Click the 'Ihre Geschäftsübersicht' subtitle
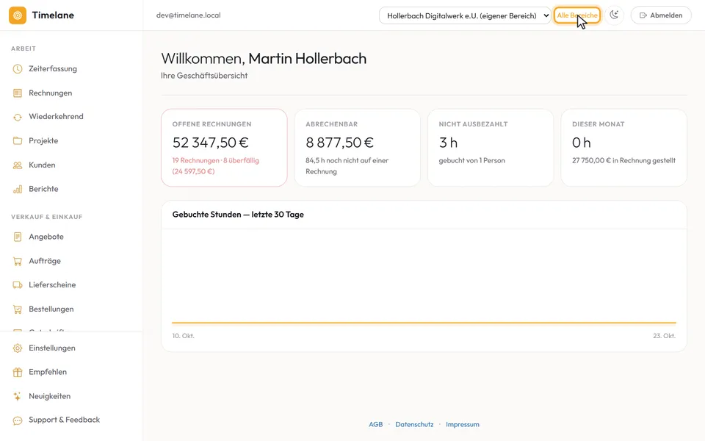The height and width of the screenshot is (441, 705). [x=204, y=76]
